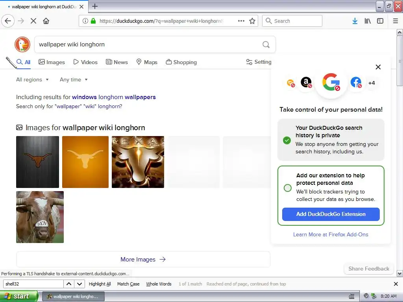
Task: Click the blocked Amazon tracker icon
Action: (306, 83)
